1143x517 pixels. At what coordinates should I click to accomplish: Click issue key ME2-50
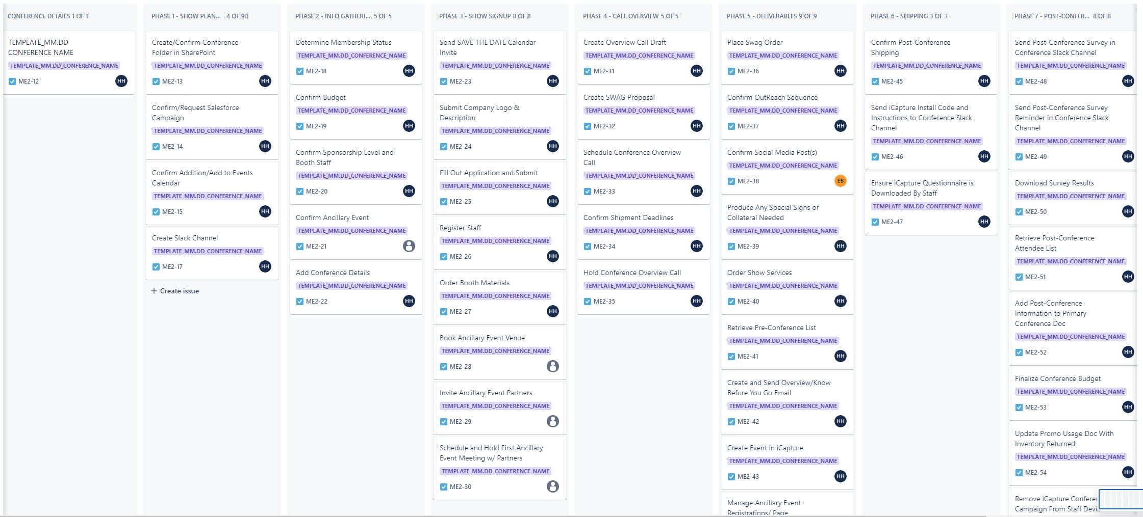pos(1035,212)
